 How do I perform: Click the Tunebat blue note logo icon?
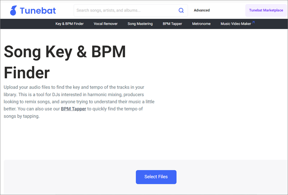(x=14, y=10)
